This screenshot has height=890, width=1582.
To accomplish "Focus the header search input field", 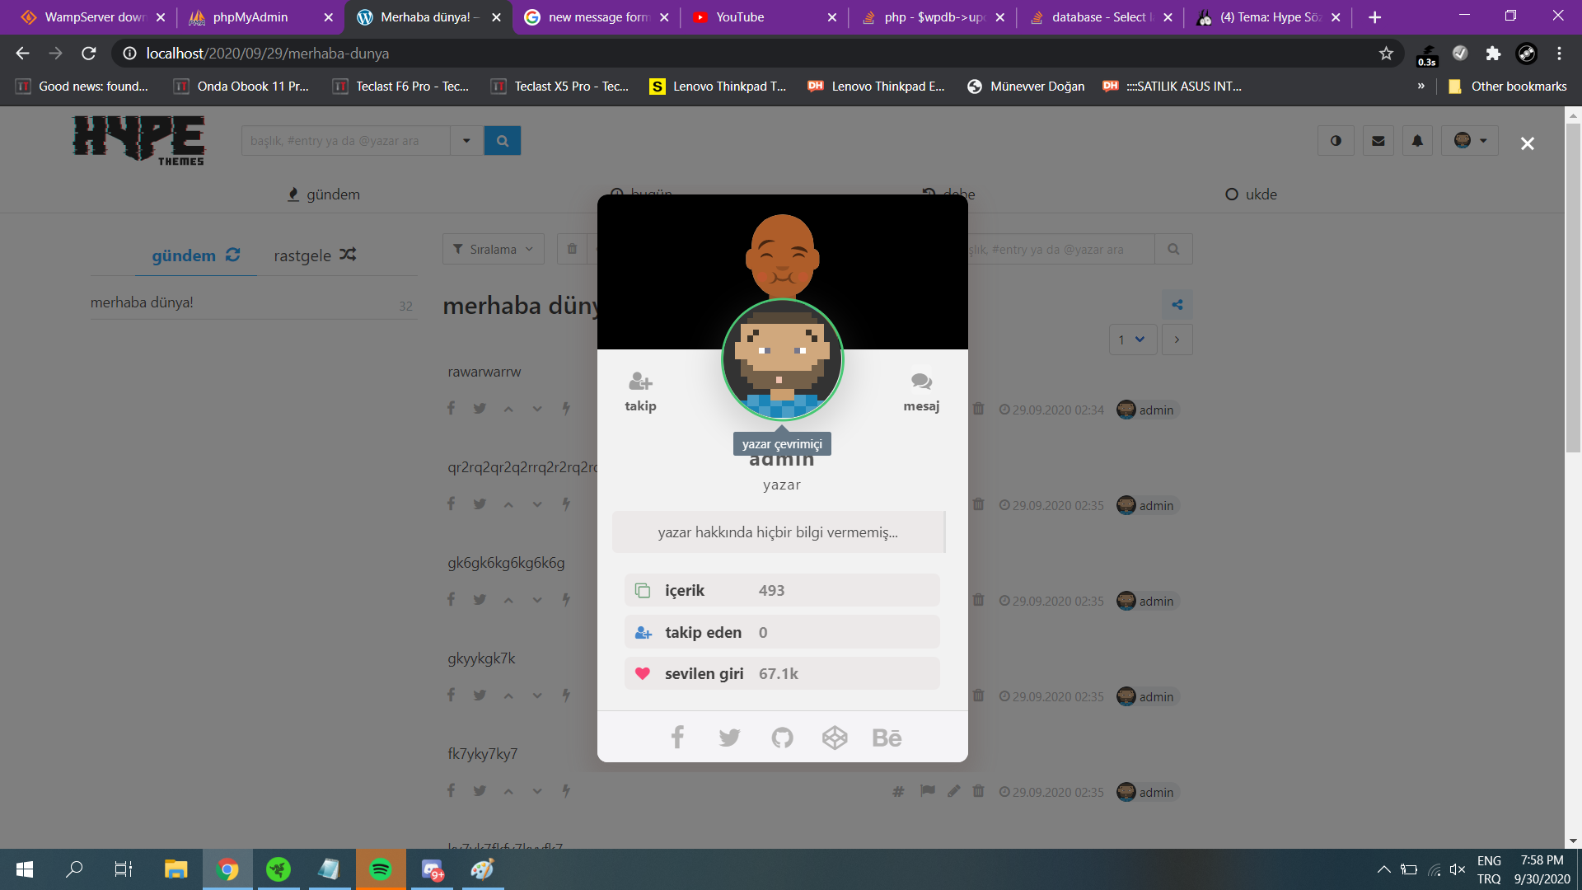I will [346, 141].
